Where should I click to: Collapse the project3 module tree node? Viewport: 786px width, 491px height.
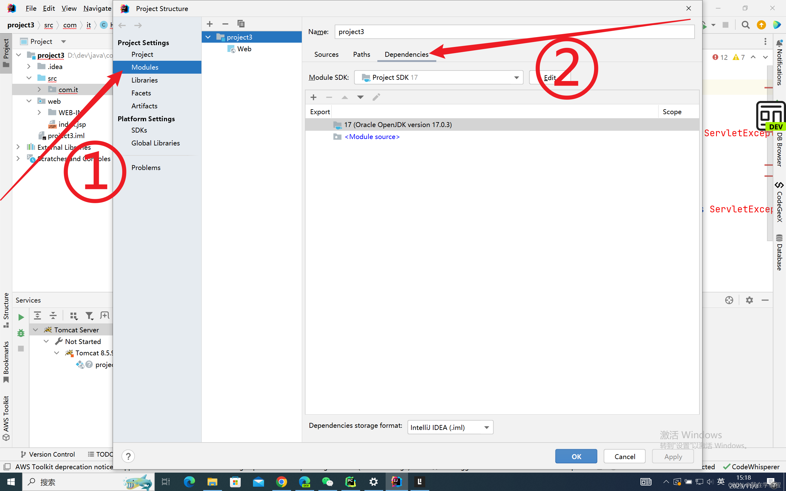tap(208, 37)
